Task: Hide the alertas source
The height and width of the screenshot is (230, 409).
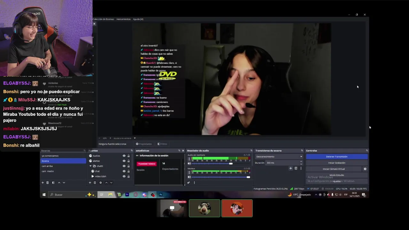Action: [124, 161]
